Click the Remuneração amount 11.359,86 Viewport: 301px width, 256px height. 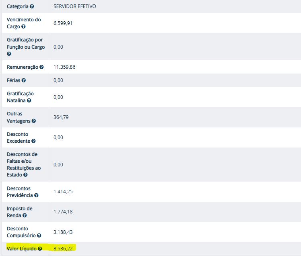click(64, 67)
